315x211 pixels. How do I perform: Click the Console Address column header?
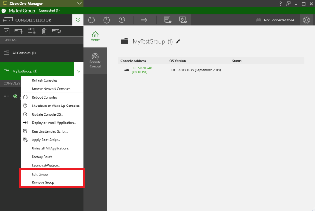tap(133, 61)
